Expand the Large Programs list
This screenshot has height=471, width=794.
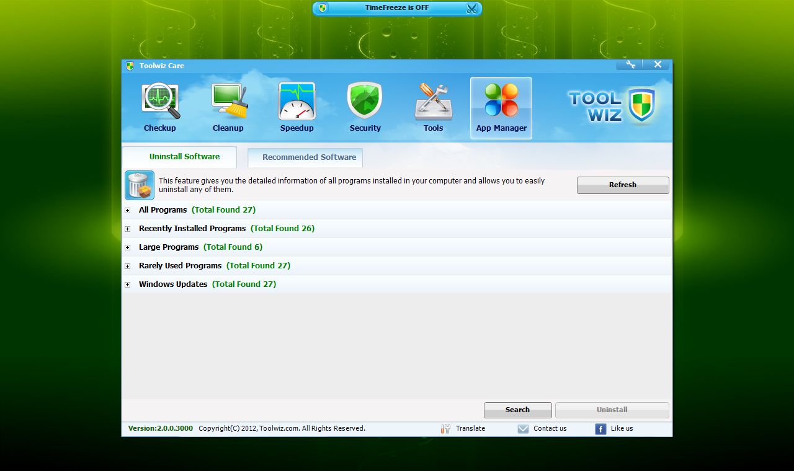pyautogui.click(x=128, y=247)
